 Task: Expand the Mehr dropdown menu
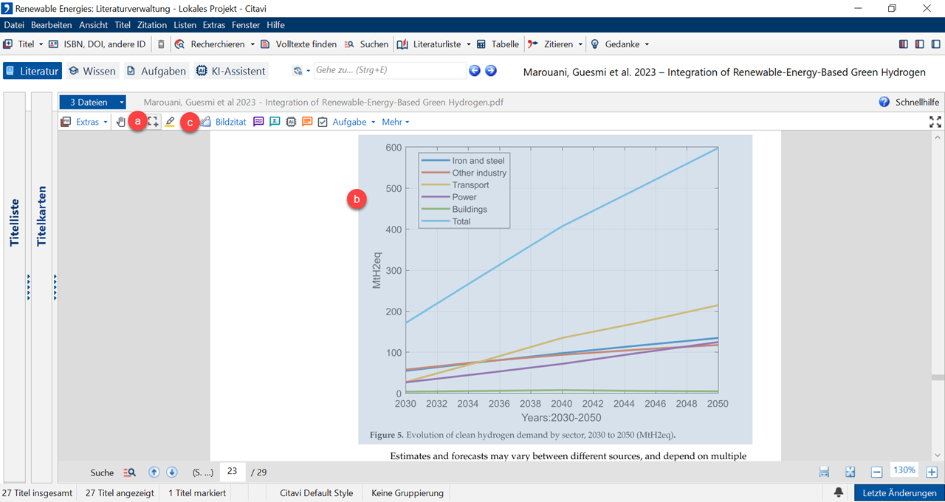[395, 122]
